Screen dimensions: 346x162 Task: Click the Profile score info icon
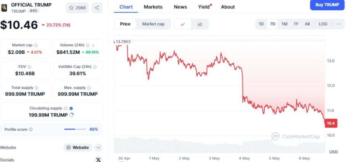[x=31, y=130]
